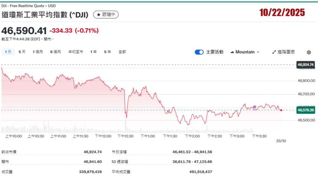Switch to the 5 天 range
The width and height of the screenshot is (318, 182).
[22, 52]
